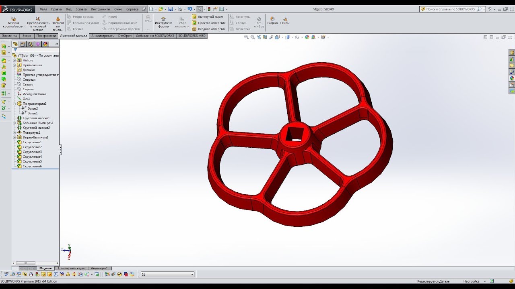Collapse the По траектории2 feature node
Image resolution: width=515 pixels, height=289 pixels.
(14, 104)
